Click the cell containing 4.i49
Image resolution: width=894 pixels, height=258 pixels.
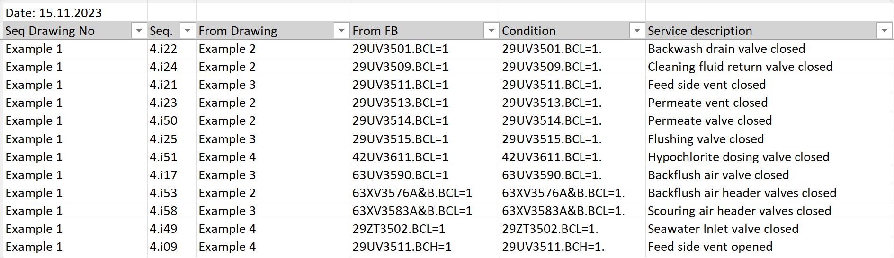[x=172, y=229]
